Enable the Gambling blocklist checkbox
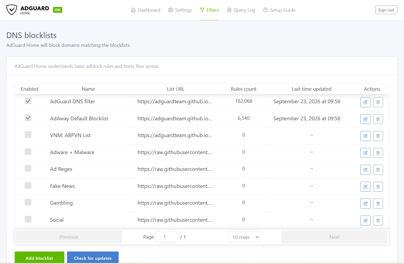 (28, 202)
